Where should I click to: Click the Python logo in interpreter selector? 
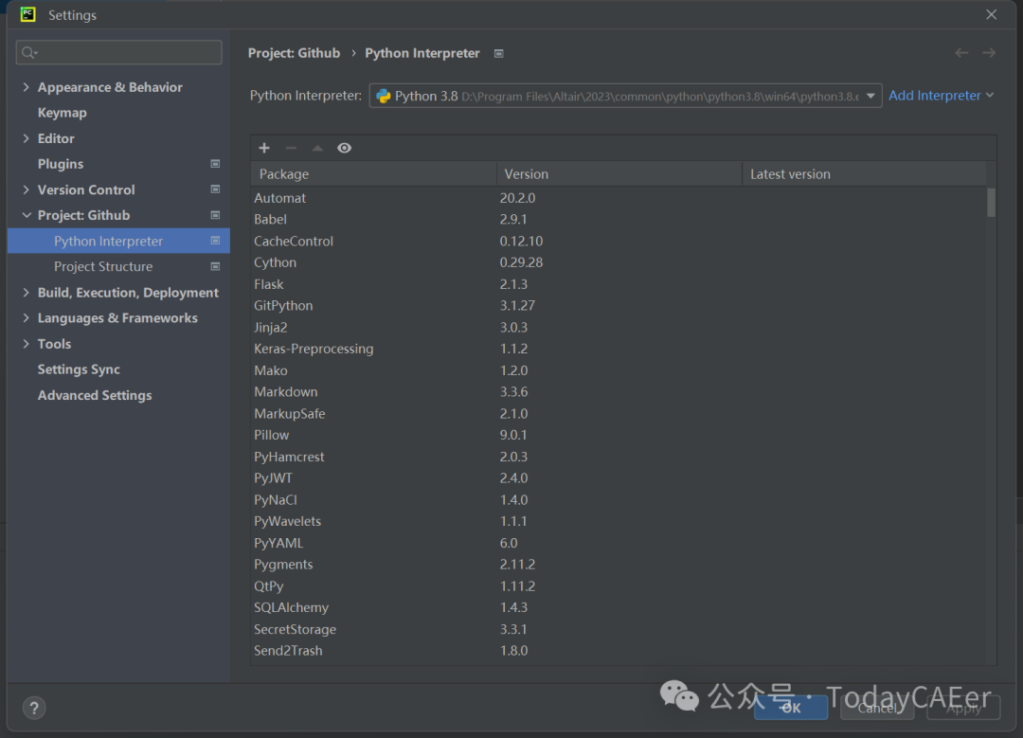384,96
